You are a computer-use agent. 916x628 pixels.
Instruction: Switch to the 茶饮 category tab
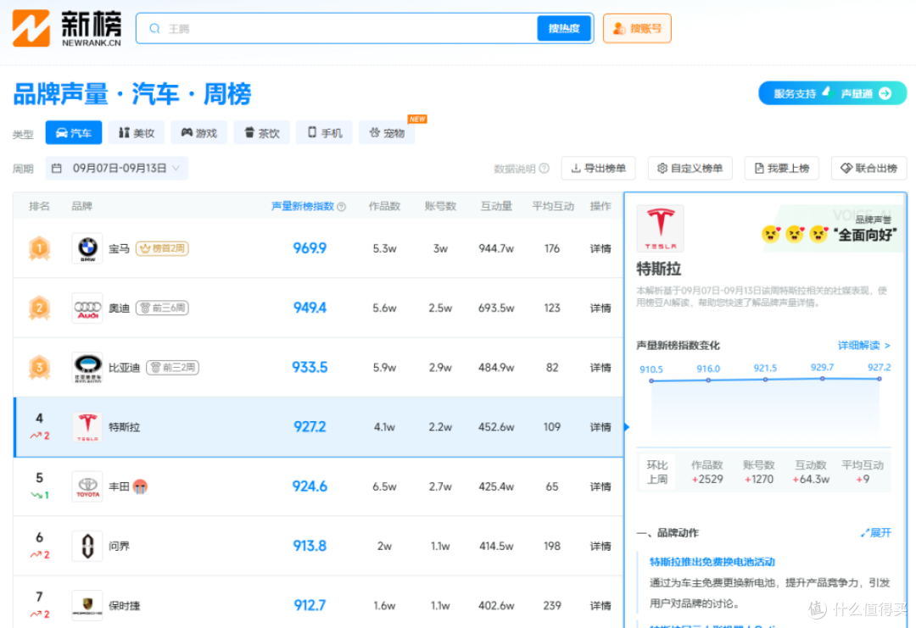click(x=262, y=133)
